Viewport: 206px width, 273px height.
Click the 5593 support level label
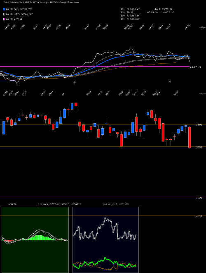click(x=199, y=148)
